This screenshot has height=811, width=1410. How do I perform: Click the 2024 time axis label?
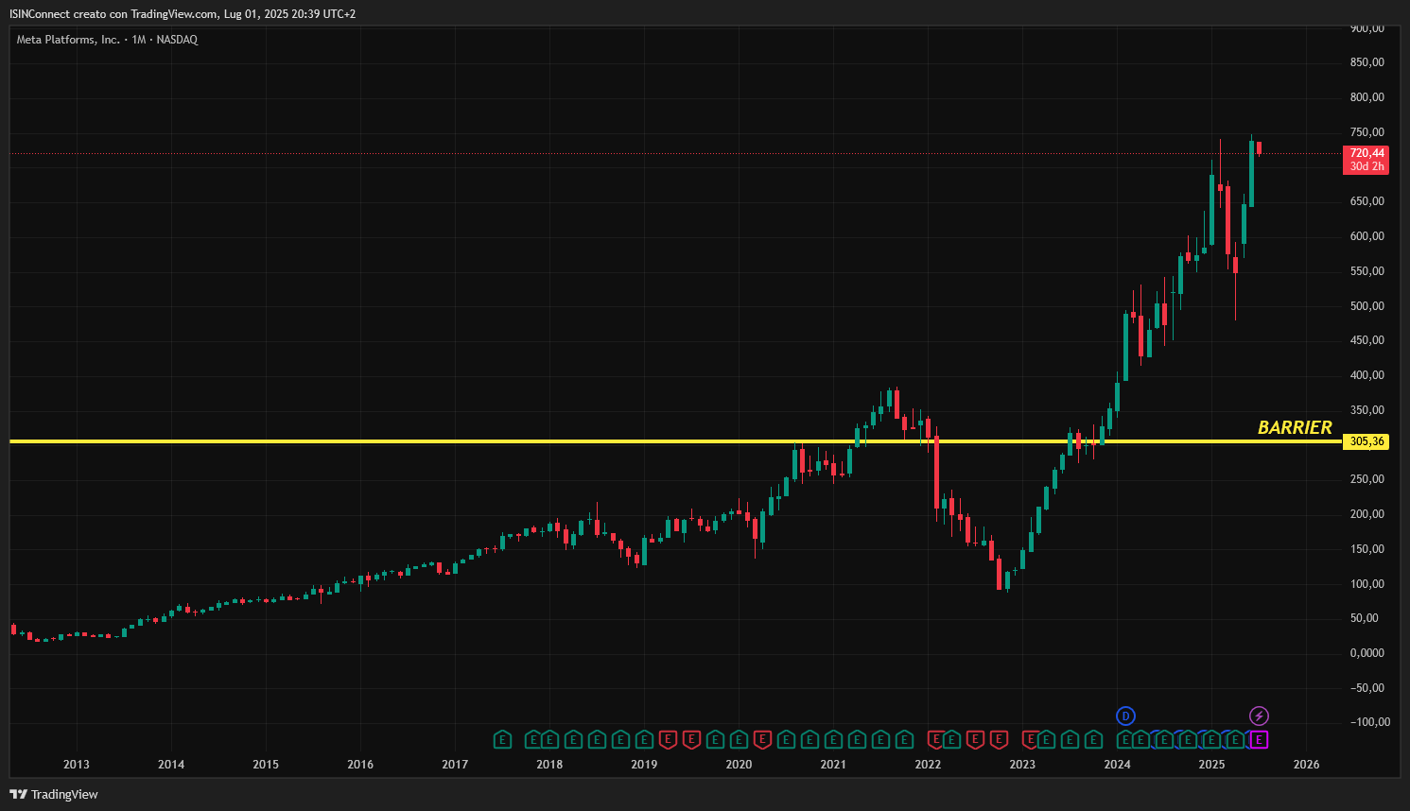coord(1117,765)
